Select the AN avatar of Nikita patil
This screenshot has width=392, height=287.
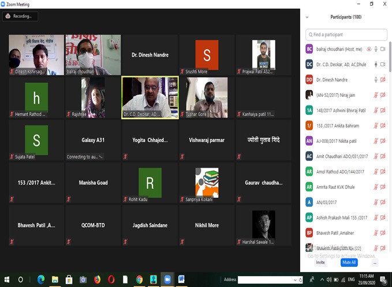pos(309,141)
